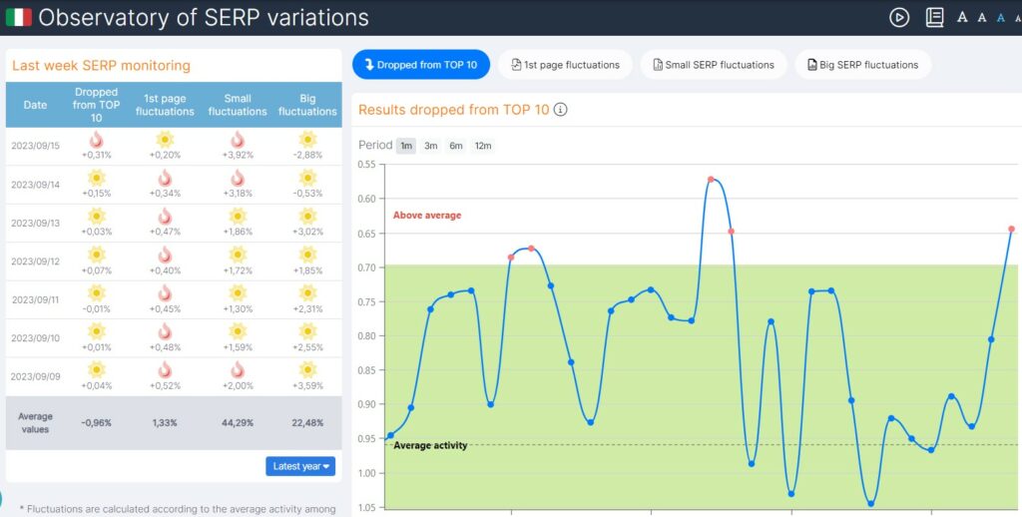Switch chart period to 12m
Screen dimensions: 1022x517
(483, 146)
